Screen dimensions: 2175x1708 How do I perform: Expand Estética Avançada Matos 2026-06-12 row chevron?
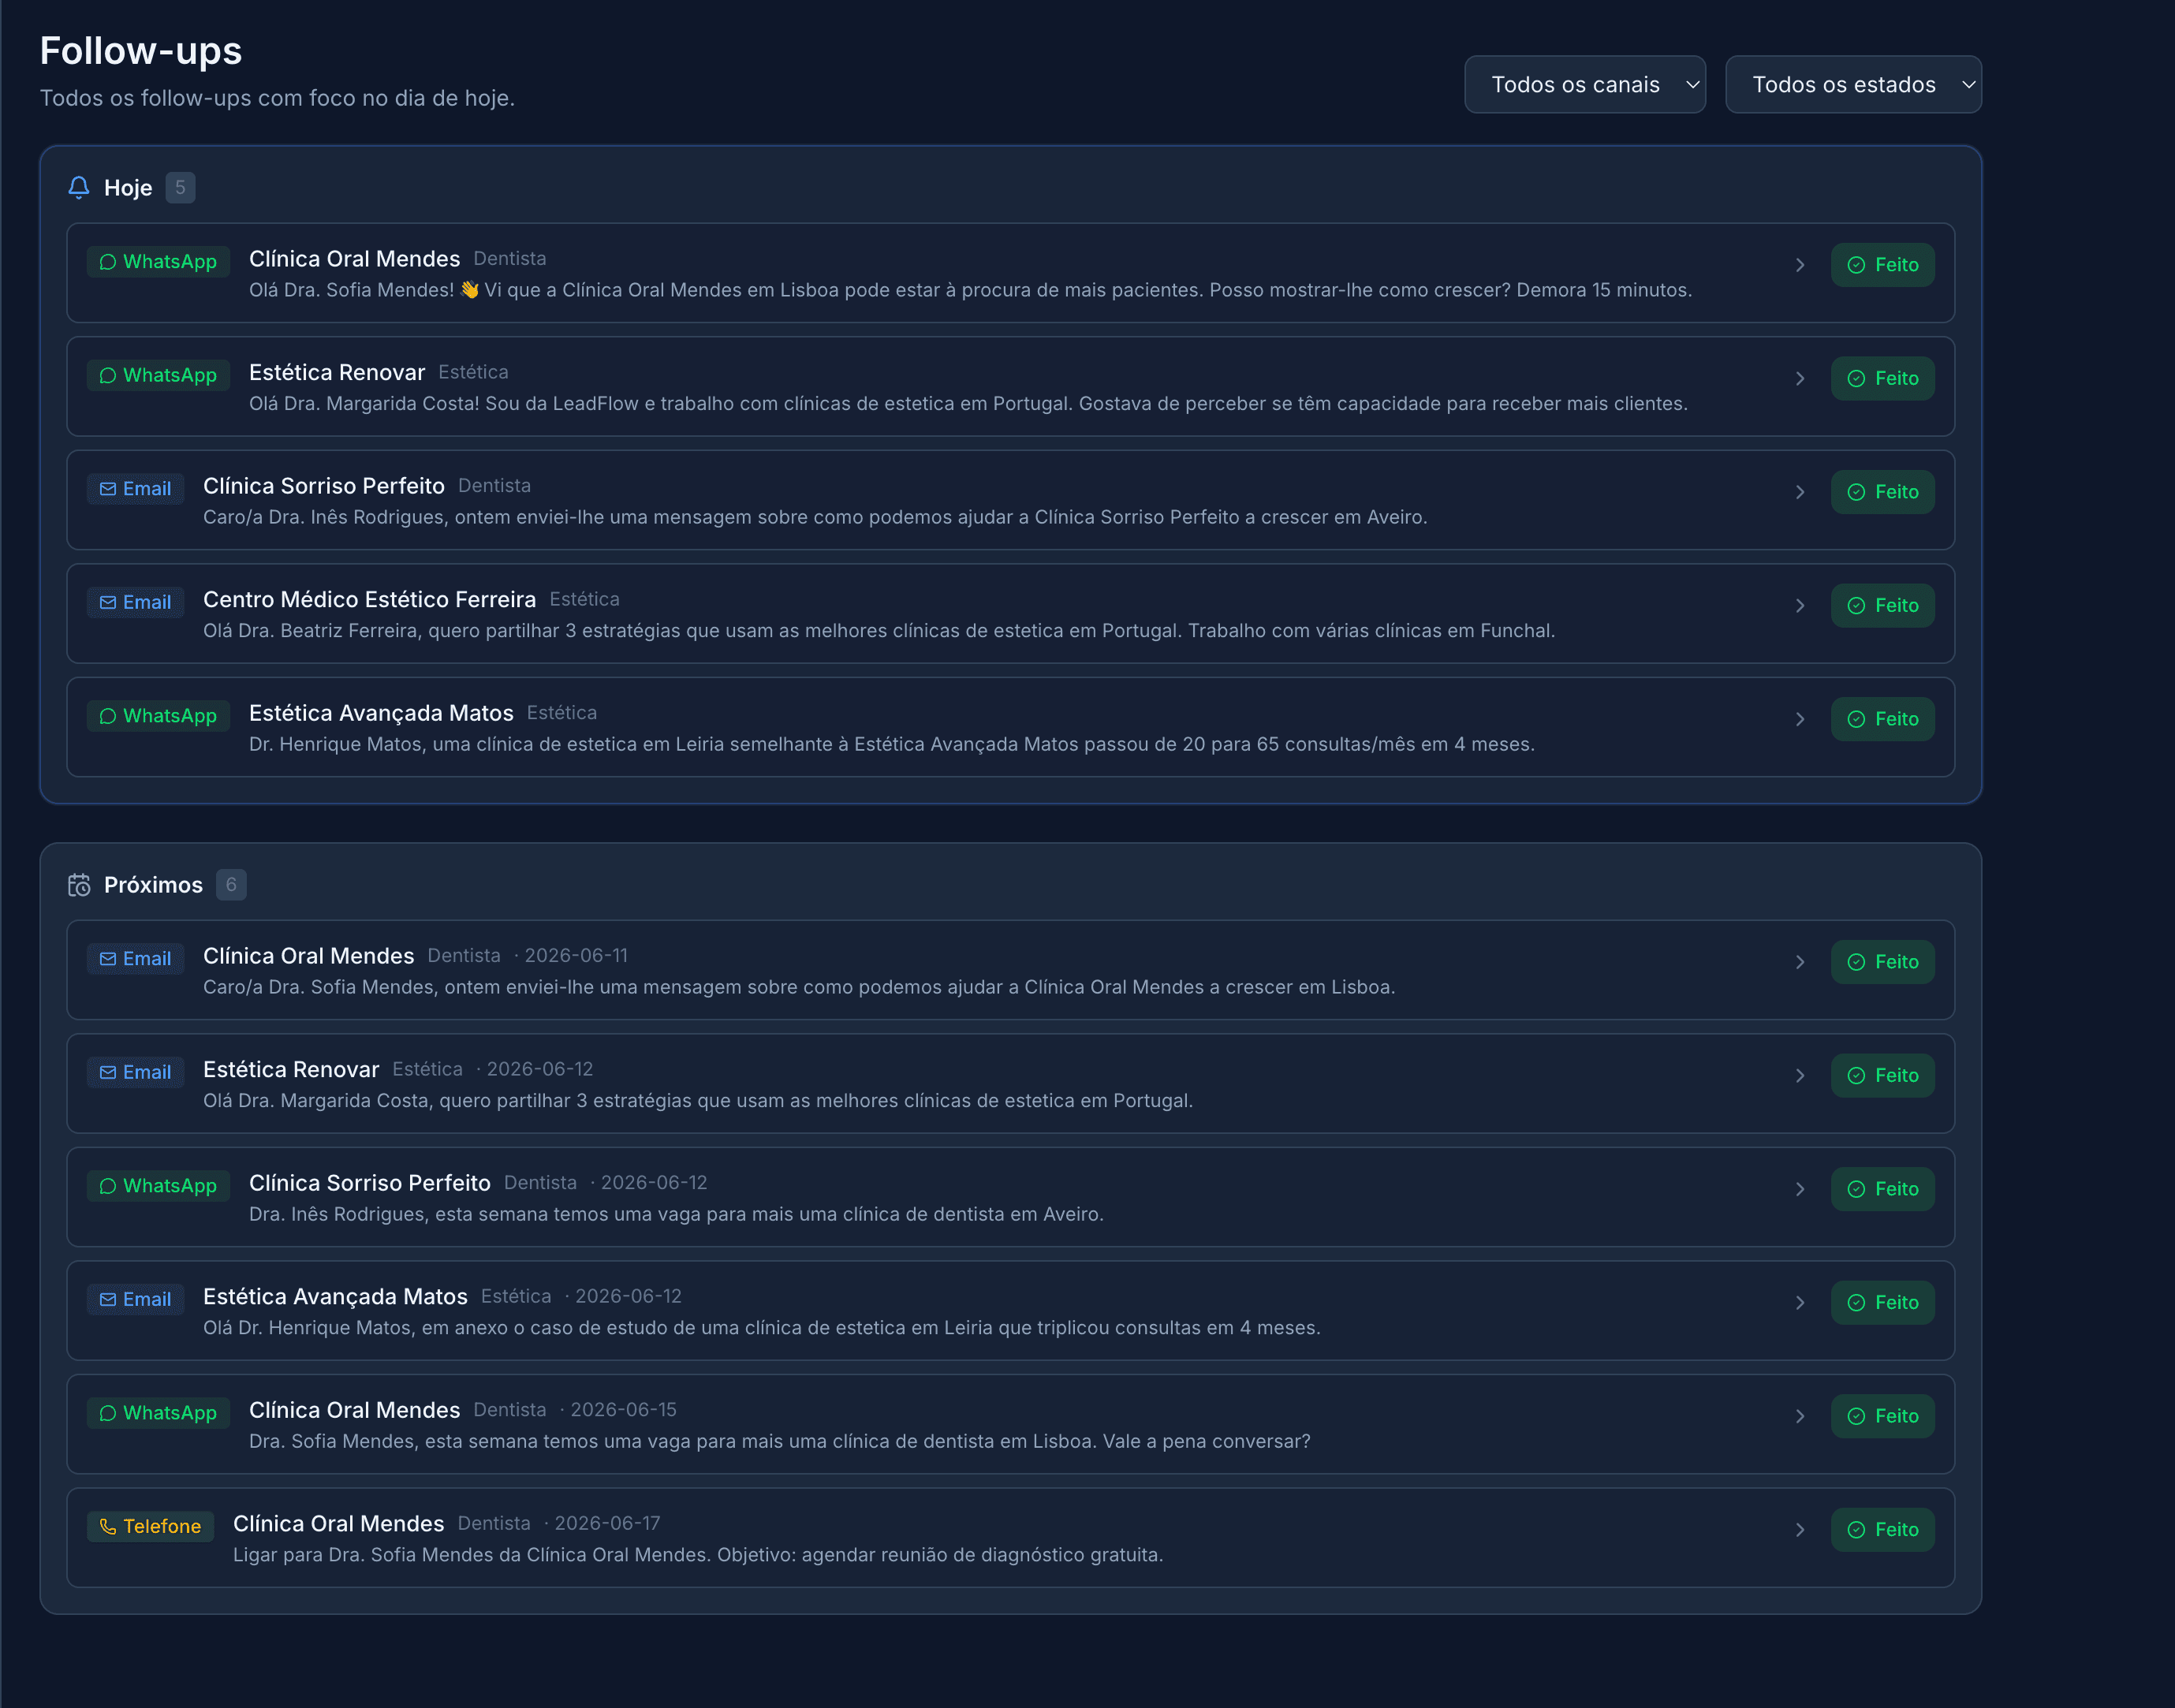coord(1800,1303)
